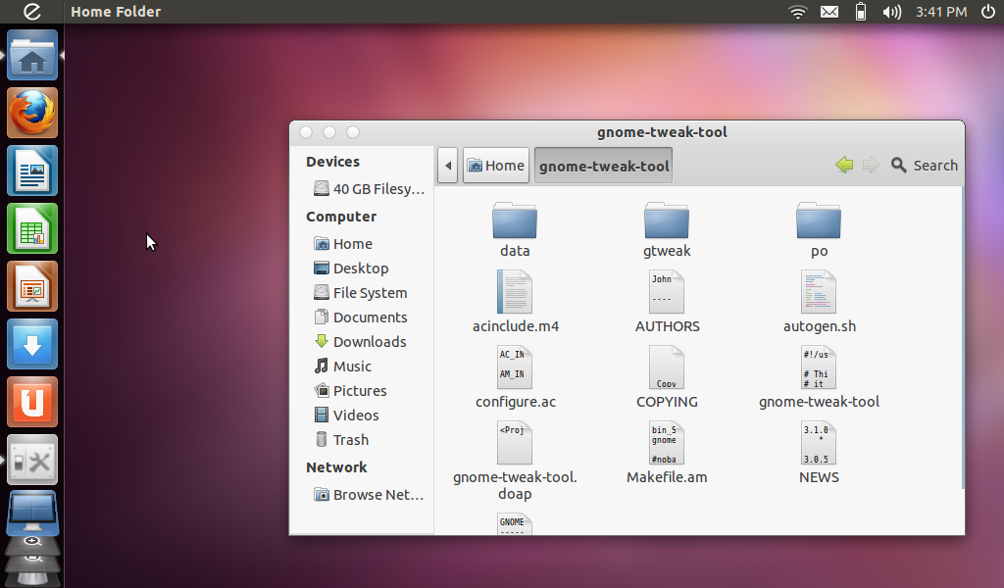Screen dimensions: 1004x588
Task: Launch Firefox from the launcher
Action: [32, 114]
